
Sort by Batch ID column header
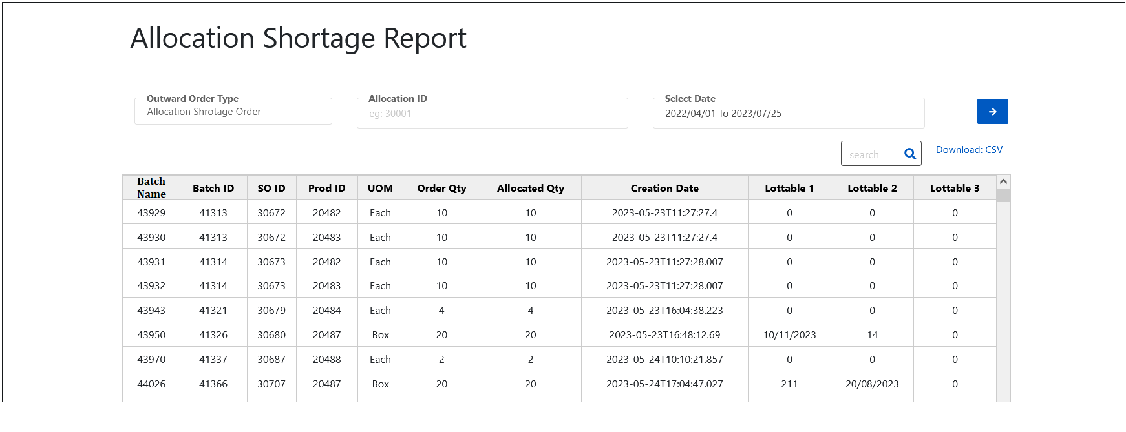(x=213, y=189)
